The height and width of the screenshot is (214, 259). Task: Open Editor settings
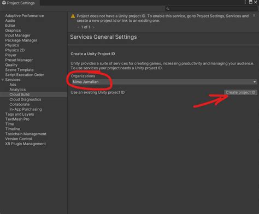10,26
